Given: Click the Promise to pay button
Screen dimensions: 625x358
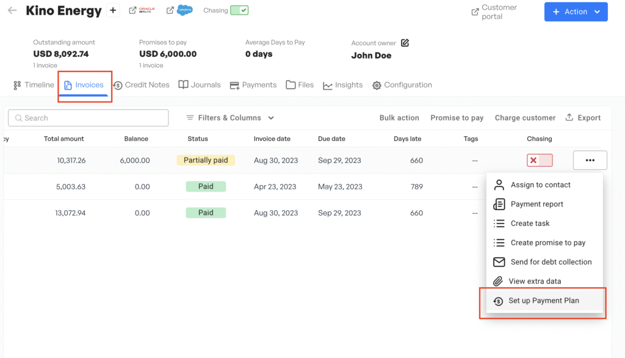Looking at the screenshot, I should point(457,118).
